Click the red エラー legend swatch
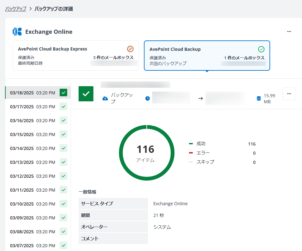 [x=191, y=153]
